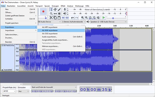Click the playback speed slider handle
The image size is (155, 97).
[113, 18]
